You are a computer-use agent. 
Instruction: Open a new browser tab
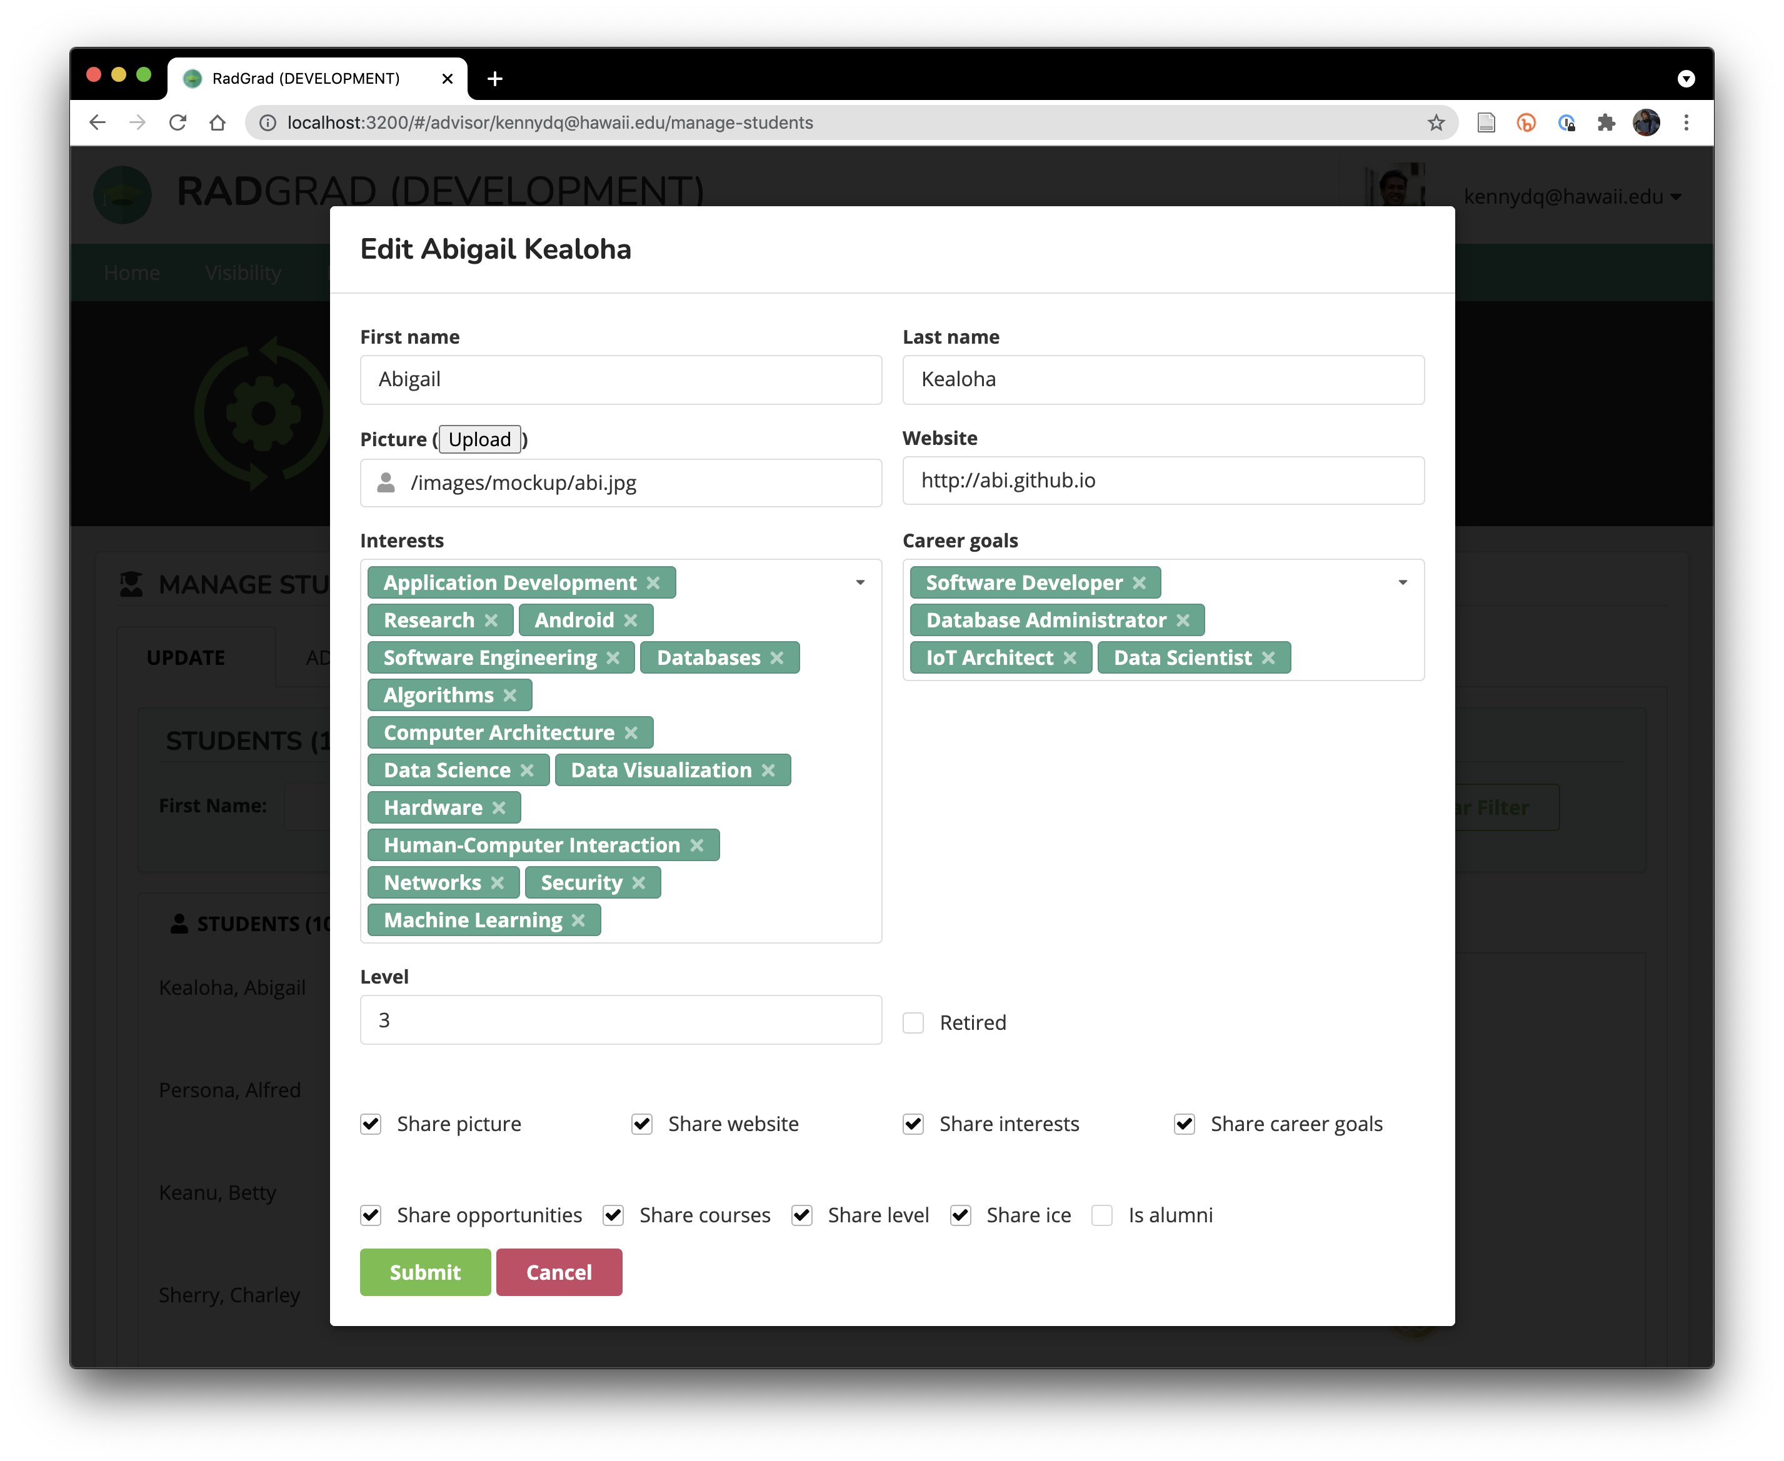pos(495,78)
